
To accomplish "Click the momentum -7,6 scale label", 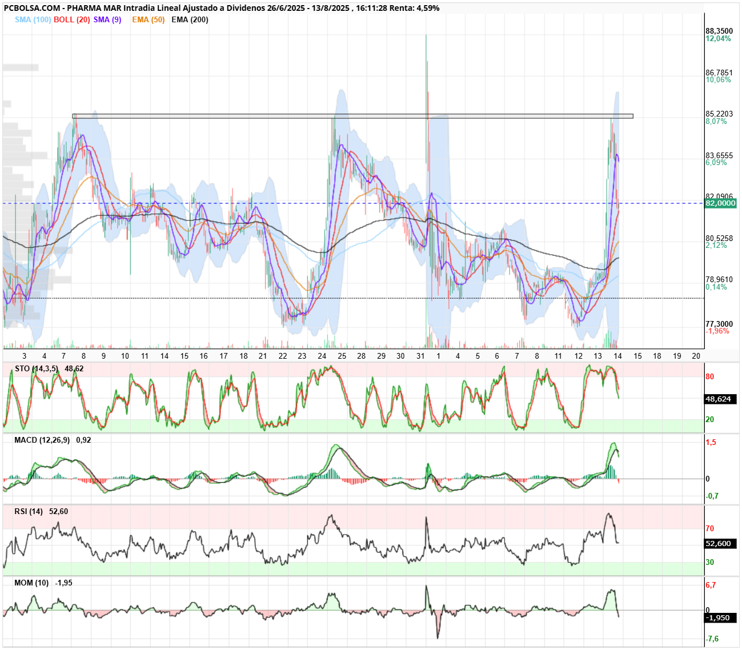I will click(x=712, y=639).
